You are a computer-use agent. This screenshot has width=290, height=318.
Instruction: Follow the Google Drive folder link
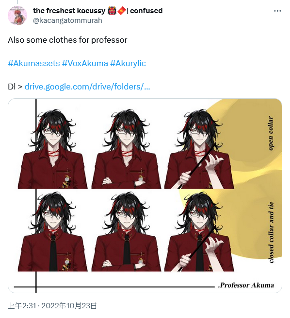[87, 87]
